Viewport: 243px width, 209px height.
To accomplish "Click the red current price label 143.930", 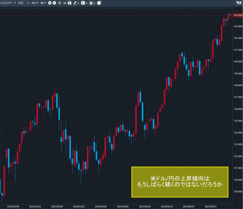I will click(238, 15).
